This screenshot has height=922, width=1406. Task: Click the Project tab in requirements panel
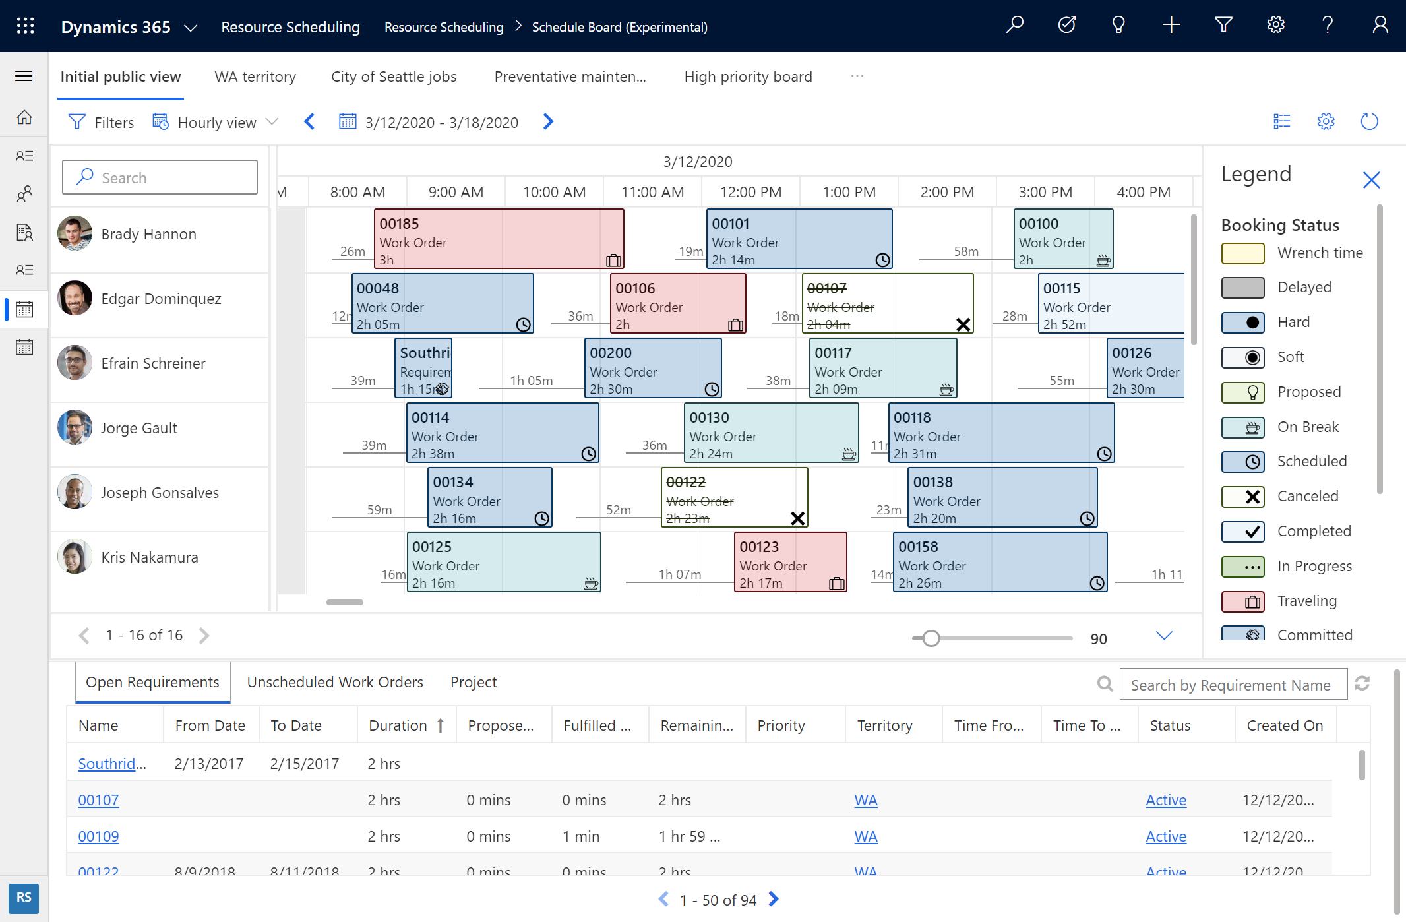pos(473,681)
